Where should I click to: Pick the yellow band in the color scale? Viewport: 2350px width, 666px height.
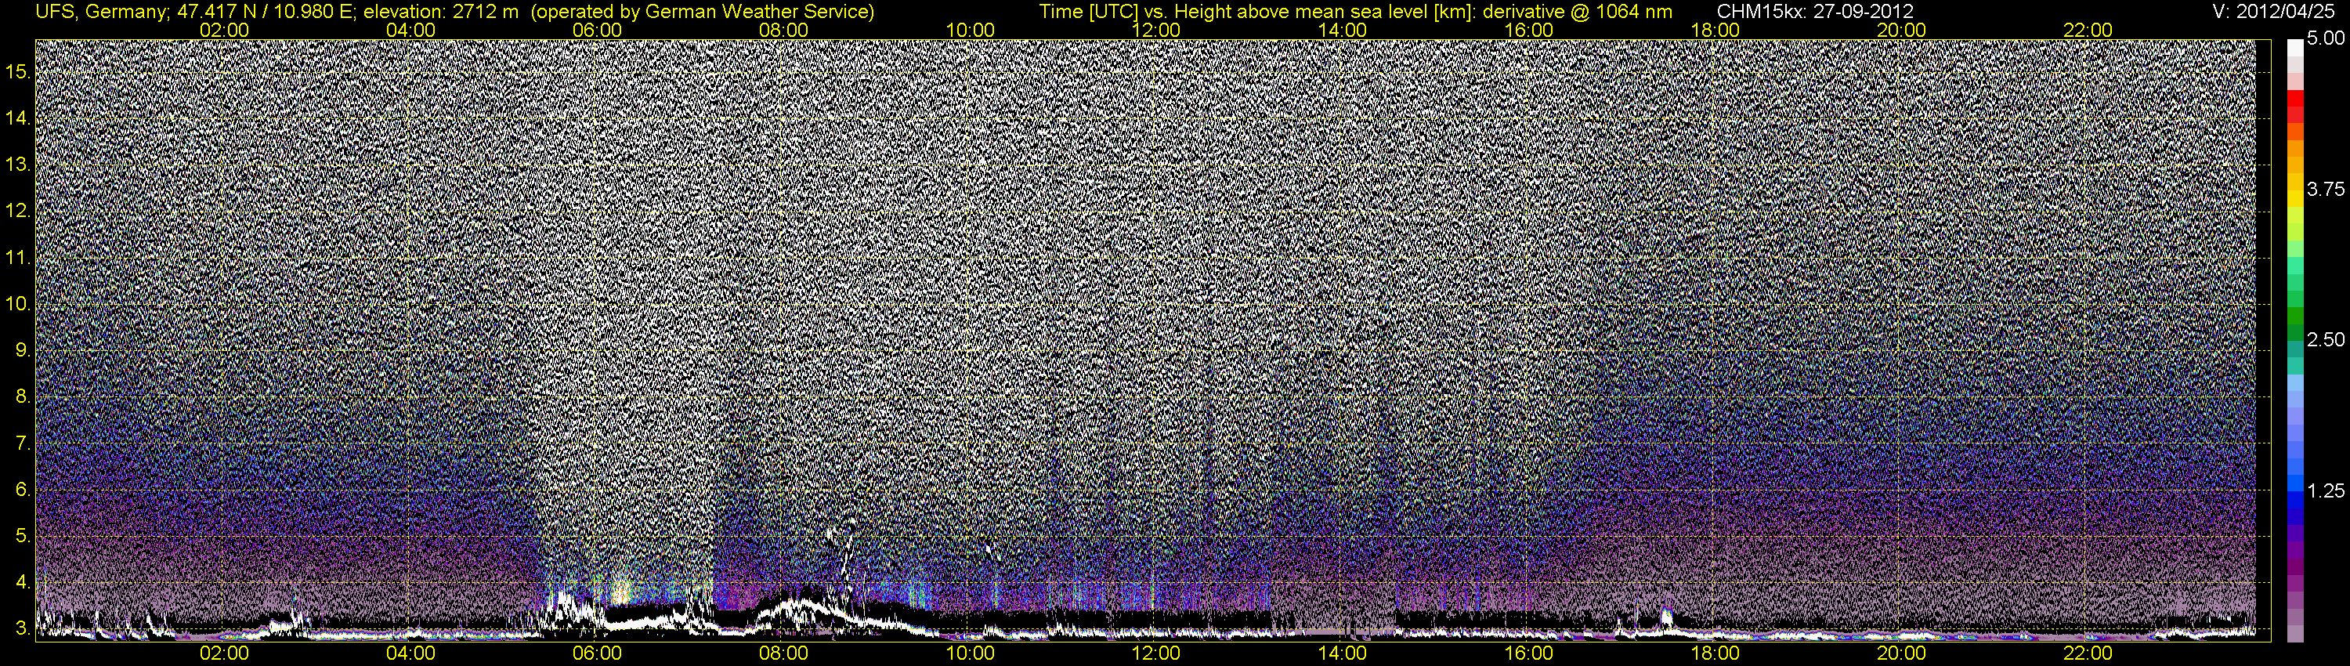2295,200
